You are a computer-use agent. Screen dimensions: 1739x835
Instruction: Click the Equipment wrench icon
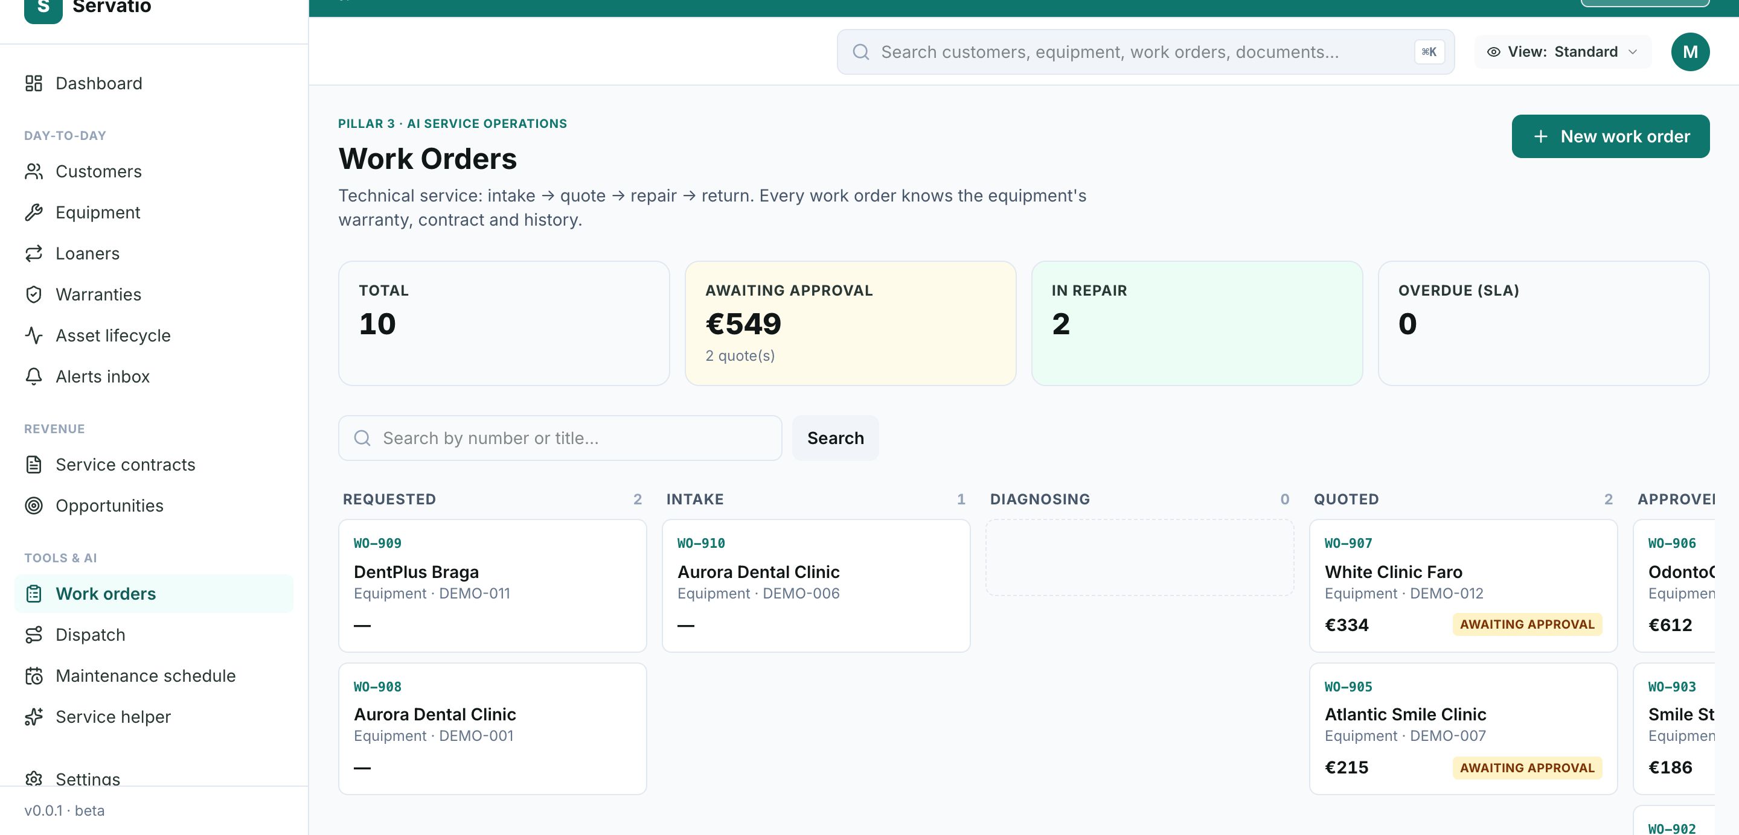(x=34, y=212)
